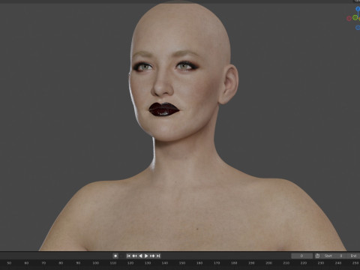Click the End frame field
Screen dimensions: 360x270
pyautogui.click(x=353, y=256)
